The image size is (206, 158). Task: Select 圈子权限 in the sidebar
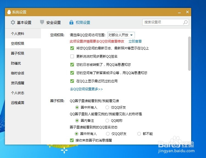click(x=23, y=53)
